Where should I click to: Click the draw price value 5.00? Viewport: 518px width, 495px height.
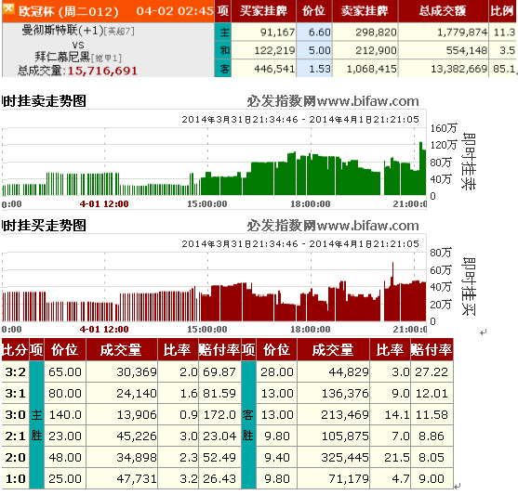pyautogui.click(x=320, y=50)
